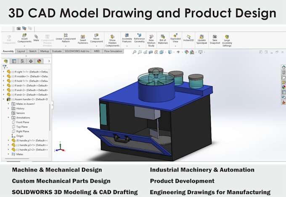Open SOLIDWORKS Forum icon in task pane
The height and width of the screenshot is (197, 286).
[283, 97]
